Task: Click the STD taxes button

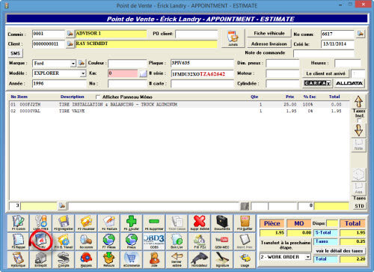Action: point(359,206)
